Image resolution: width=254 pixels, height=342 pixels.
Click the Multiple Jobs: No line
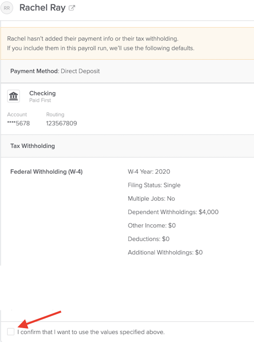151,199
